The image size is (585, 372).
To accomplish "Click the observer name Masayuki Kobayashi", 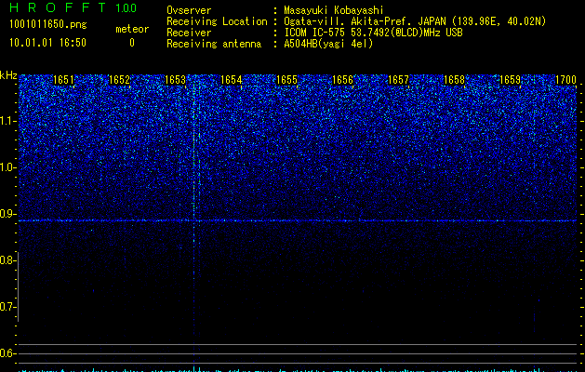I will [334, 10].
